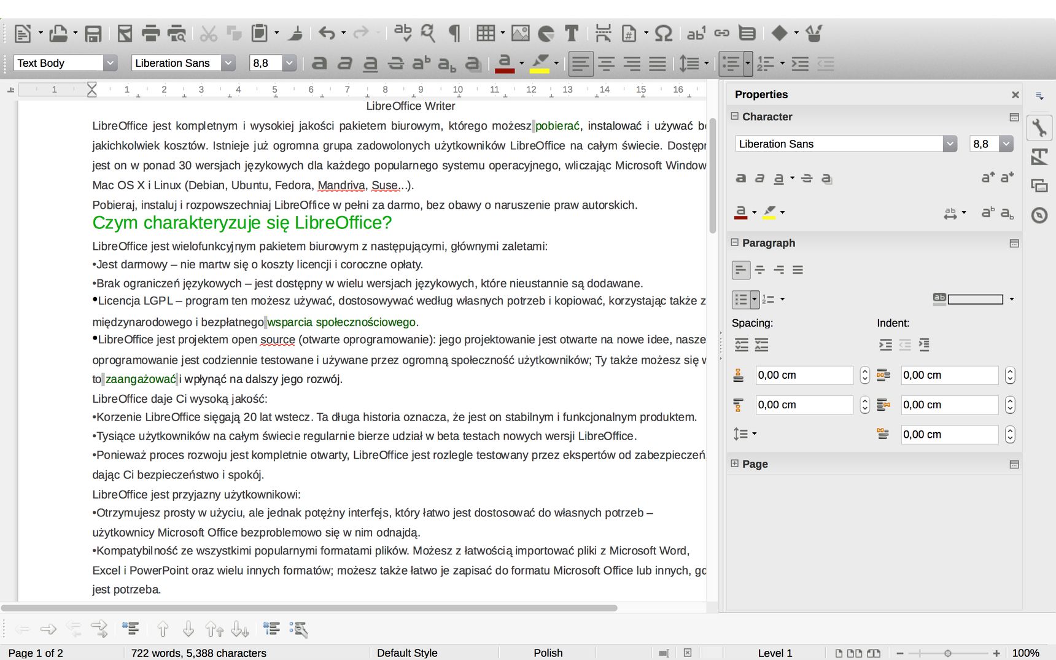Open Print Preview icon

[176, 33]
